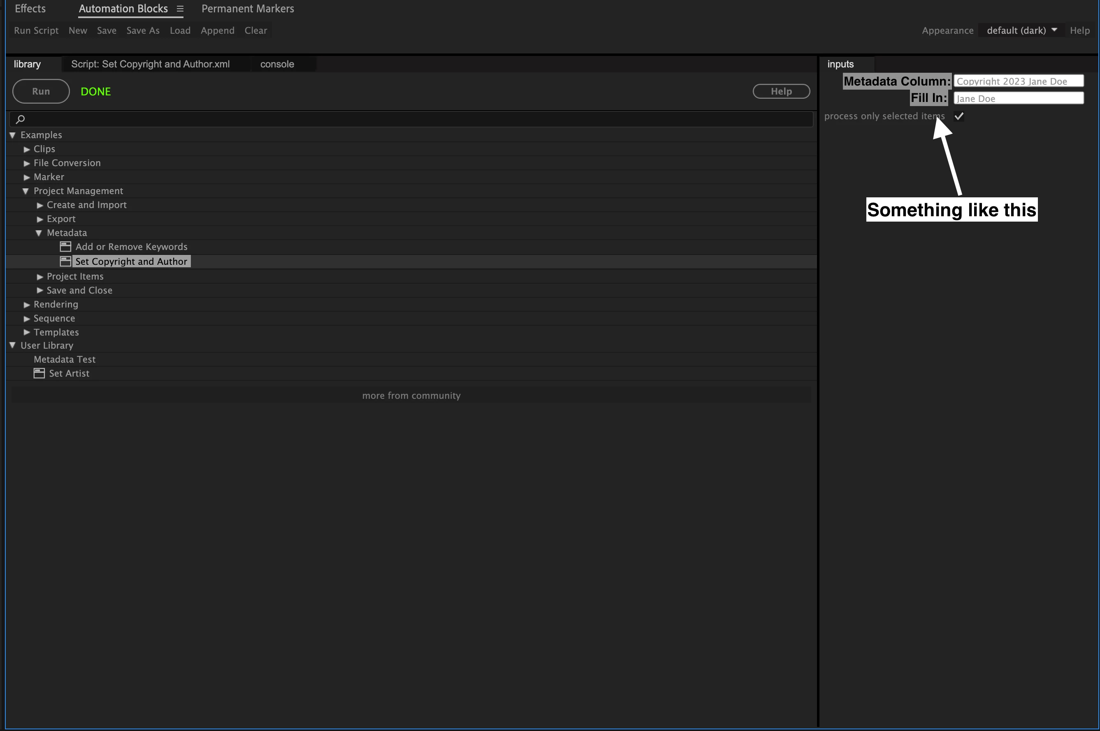
Task: Expand the Templates folder
Action: pyautogui.click(x=27, y=332)
